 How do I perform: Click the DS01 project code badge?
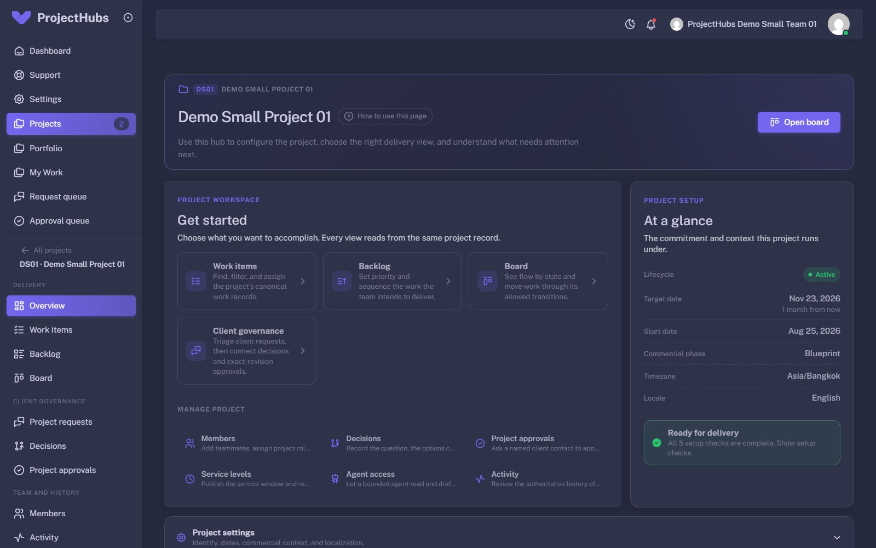[205, 89]
